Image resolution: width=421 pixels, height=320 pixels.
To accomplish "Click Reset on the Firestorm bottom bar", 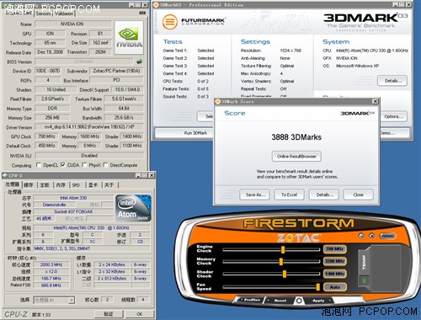I will [280, 301].
